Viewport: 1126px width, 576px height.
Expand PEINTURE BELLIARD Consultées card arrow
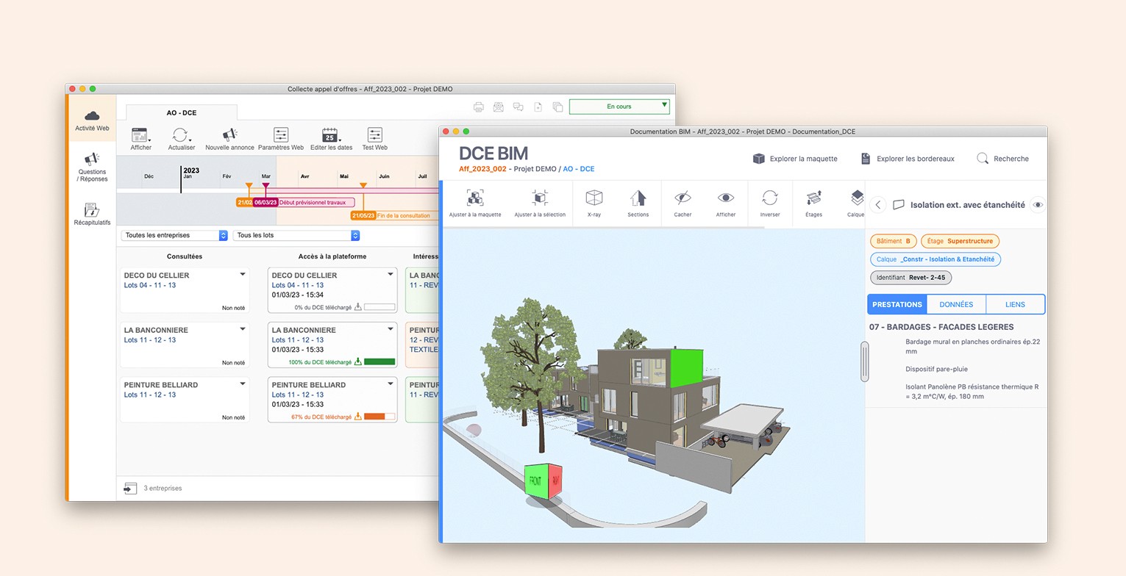tap(243, 384)
